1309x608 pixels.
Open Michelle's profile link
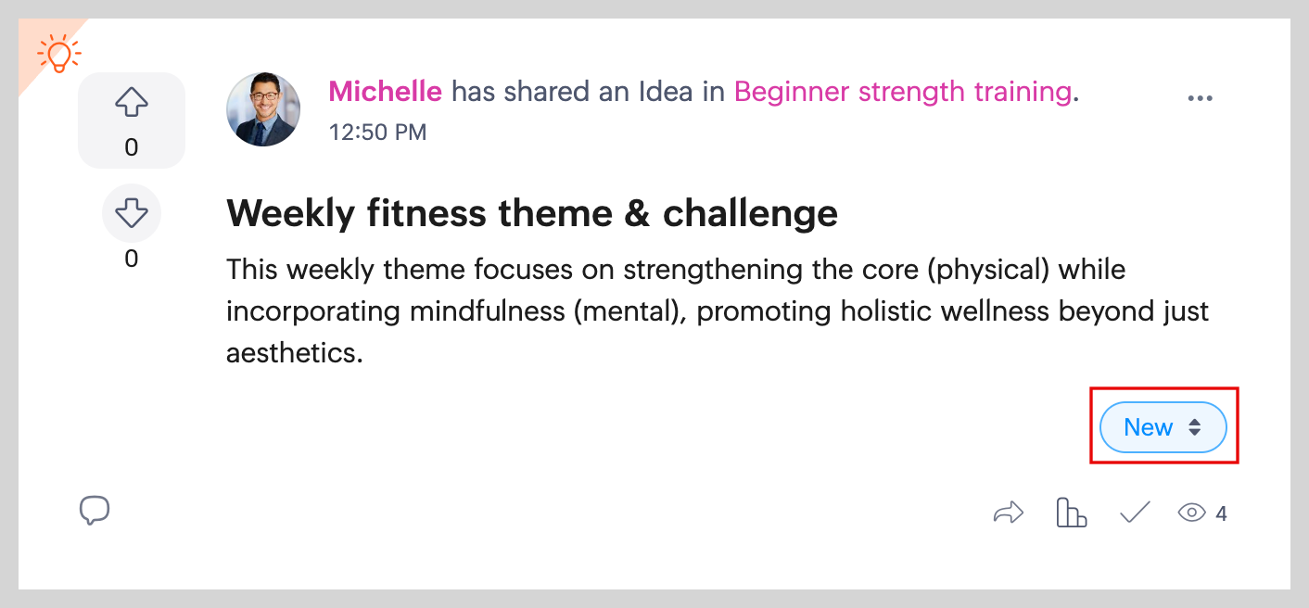[x=385, y=91]
